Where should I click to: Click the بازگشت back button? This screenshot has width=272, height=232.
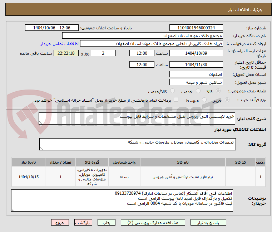(83, 222)
